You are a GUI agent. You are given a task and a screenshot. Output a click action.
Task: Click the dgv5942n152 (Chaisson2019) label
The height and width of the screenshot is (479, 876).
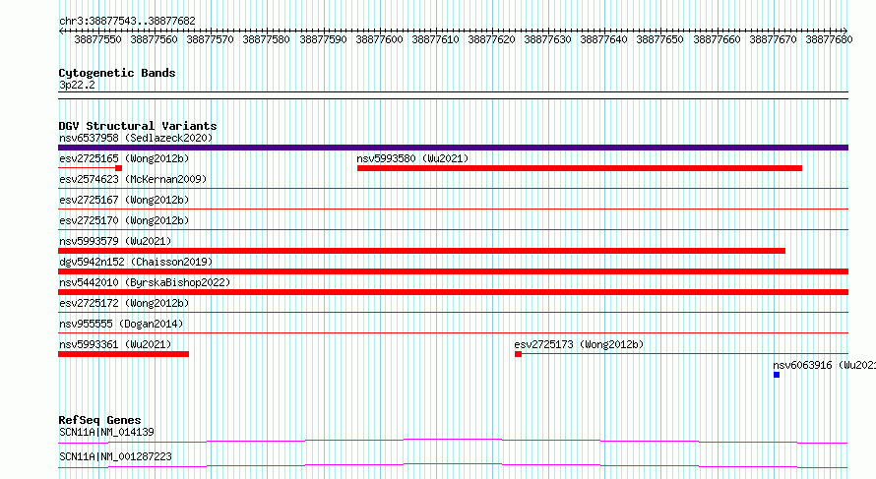(x=136, y=262)
